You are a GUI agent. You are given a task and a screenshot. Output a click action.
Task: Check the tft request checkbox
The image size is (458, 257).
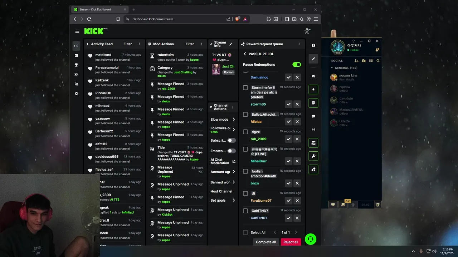[245, 193]
